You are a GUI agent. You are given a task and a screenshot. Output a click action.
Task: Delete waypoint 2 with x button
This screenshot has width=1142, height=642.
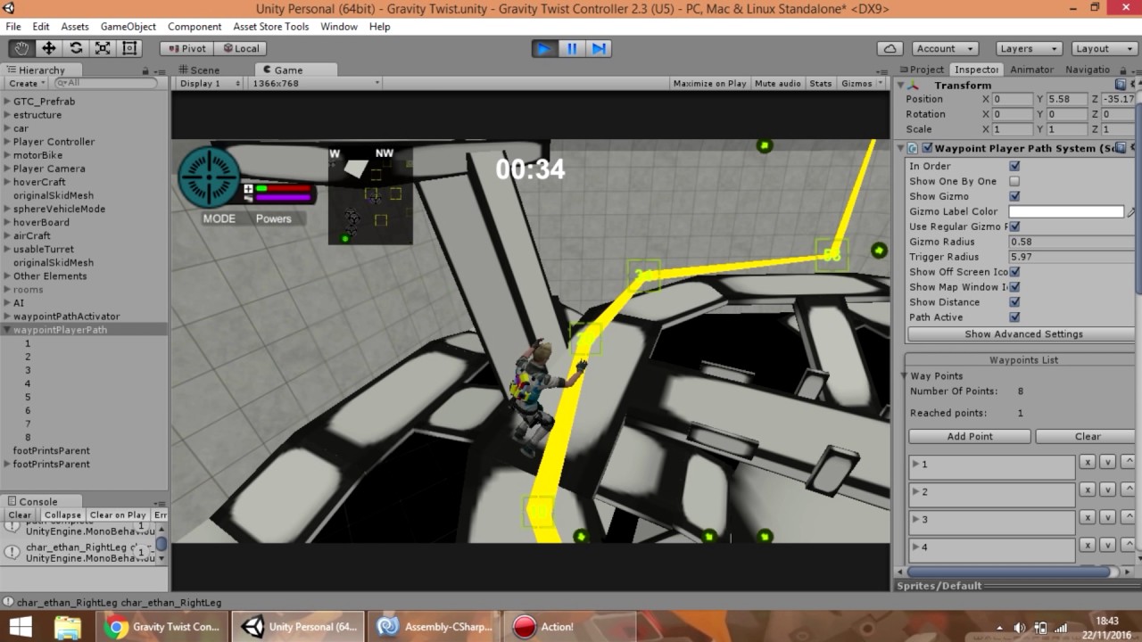pyautogui.click(x=1087, y=490)
